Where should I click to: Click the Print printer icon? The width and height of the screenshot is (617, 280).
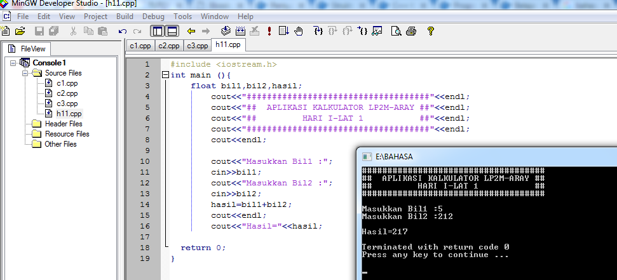click(x=411, y=31)
